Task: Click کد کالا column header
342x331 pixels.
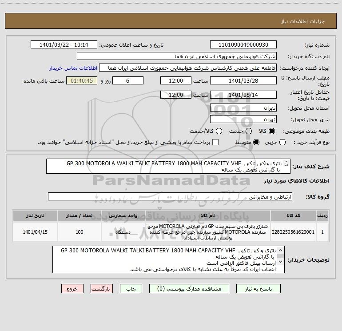Action: click(293, 216)
